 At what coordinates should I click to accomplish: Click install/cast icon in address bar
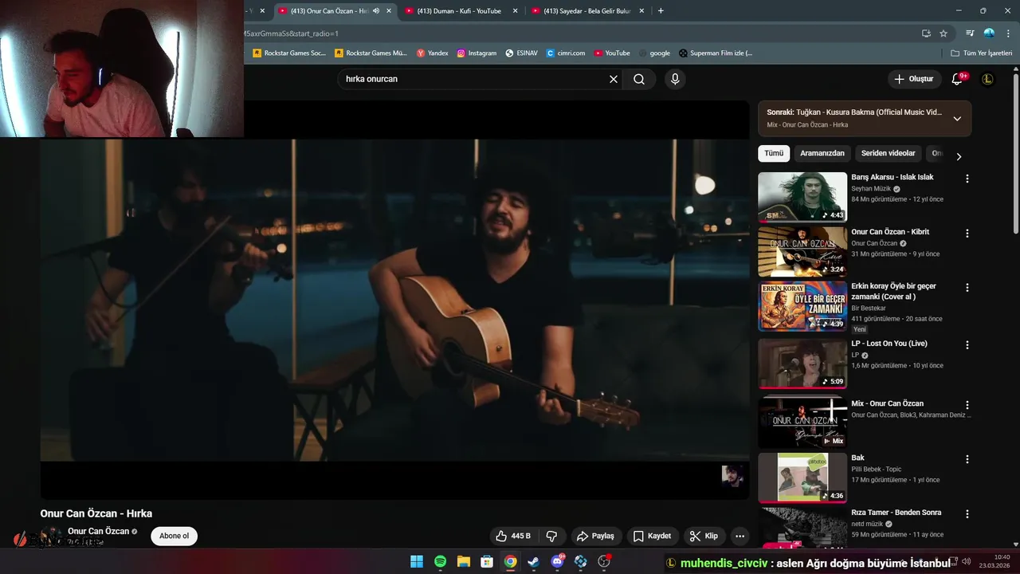pos(926,33)
